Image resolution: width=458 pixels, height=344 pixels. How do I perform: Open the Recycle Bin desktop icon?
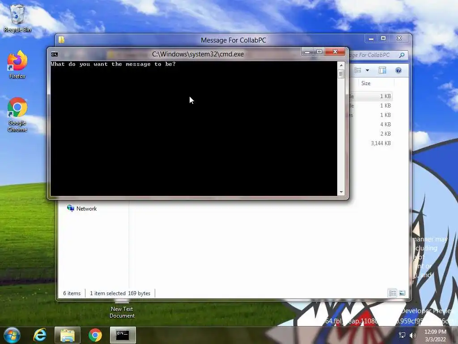click(17, 18)
